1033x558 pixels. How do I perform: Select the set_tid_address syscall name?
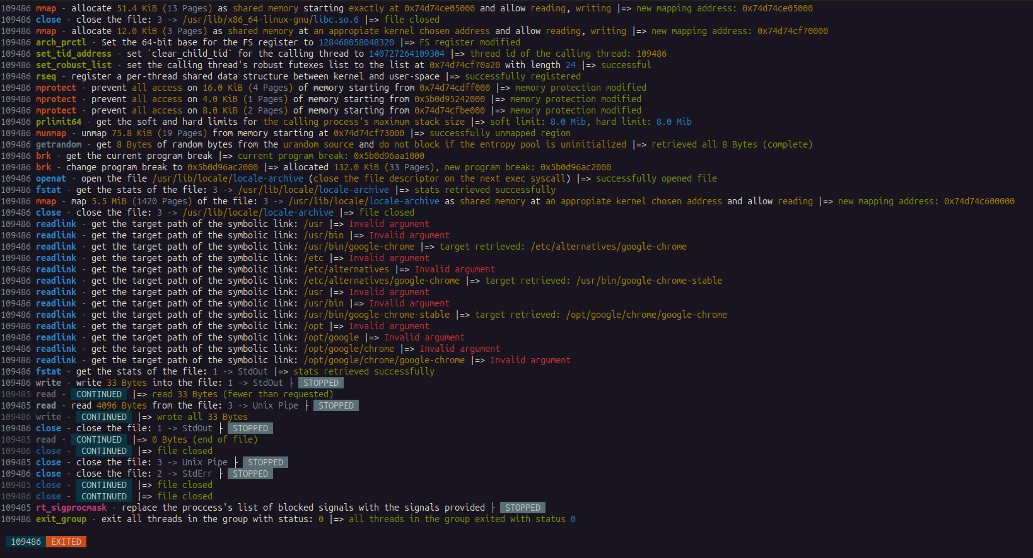[x=74, y=54]
